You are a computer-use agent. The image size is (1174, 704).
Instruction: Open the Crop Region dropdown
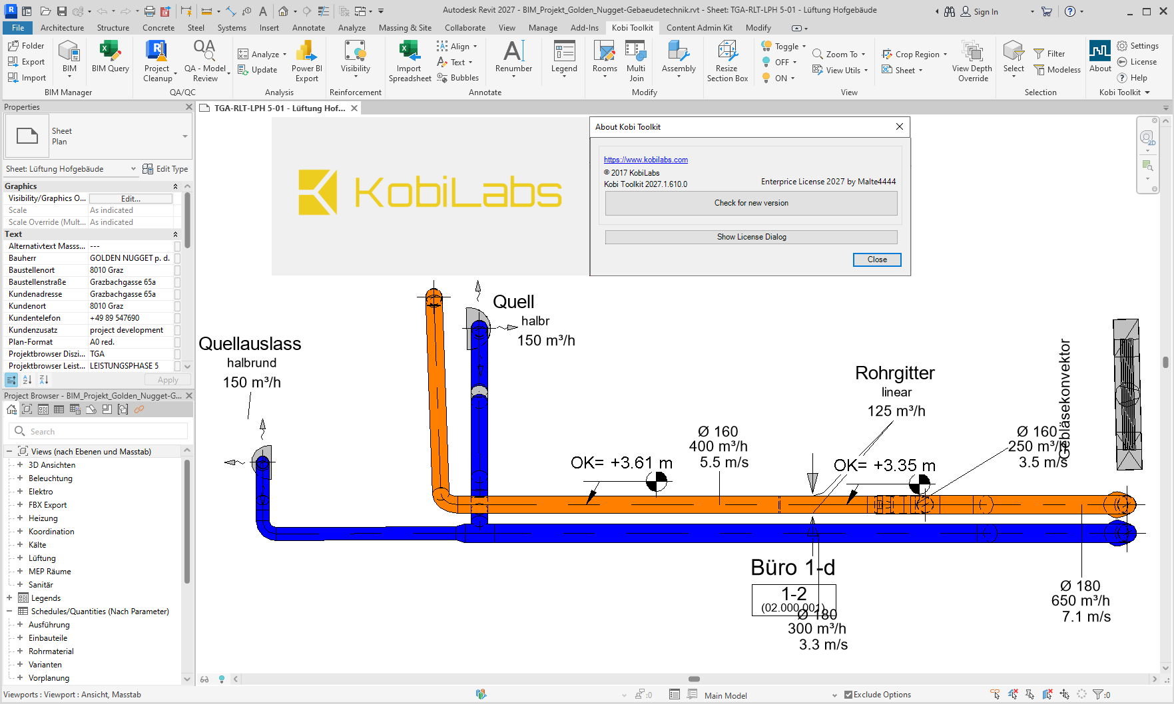coord(914,54)
